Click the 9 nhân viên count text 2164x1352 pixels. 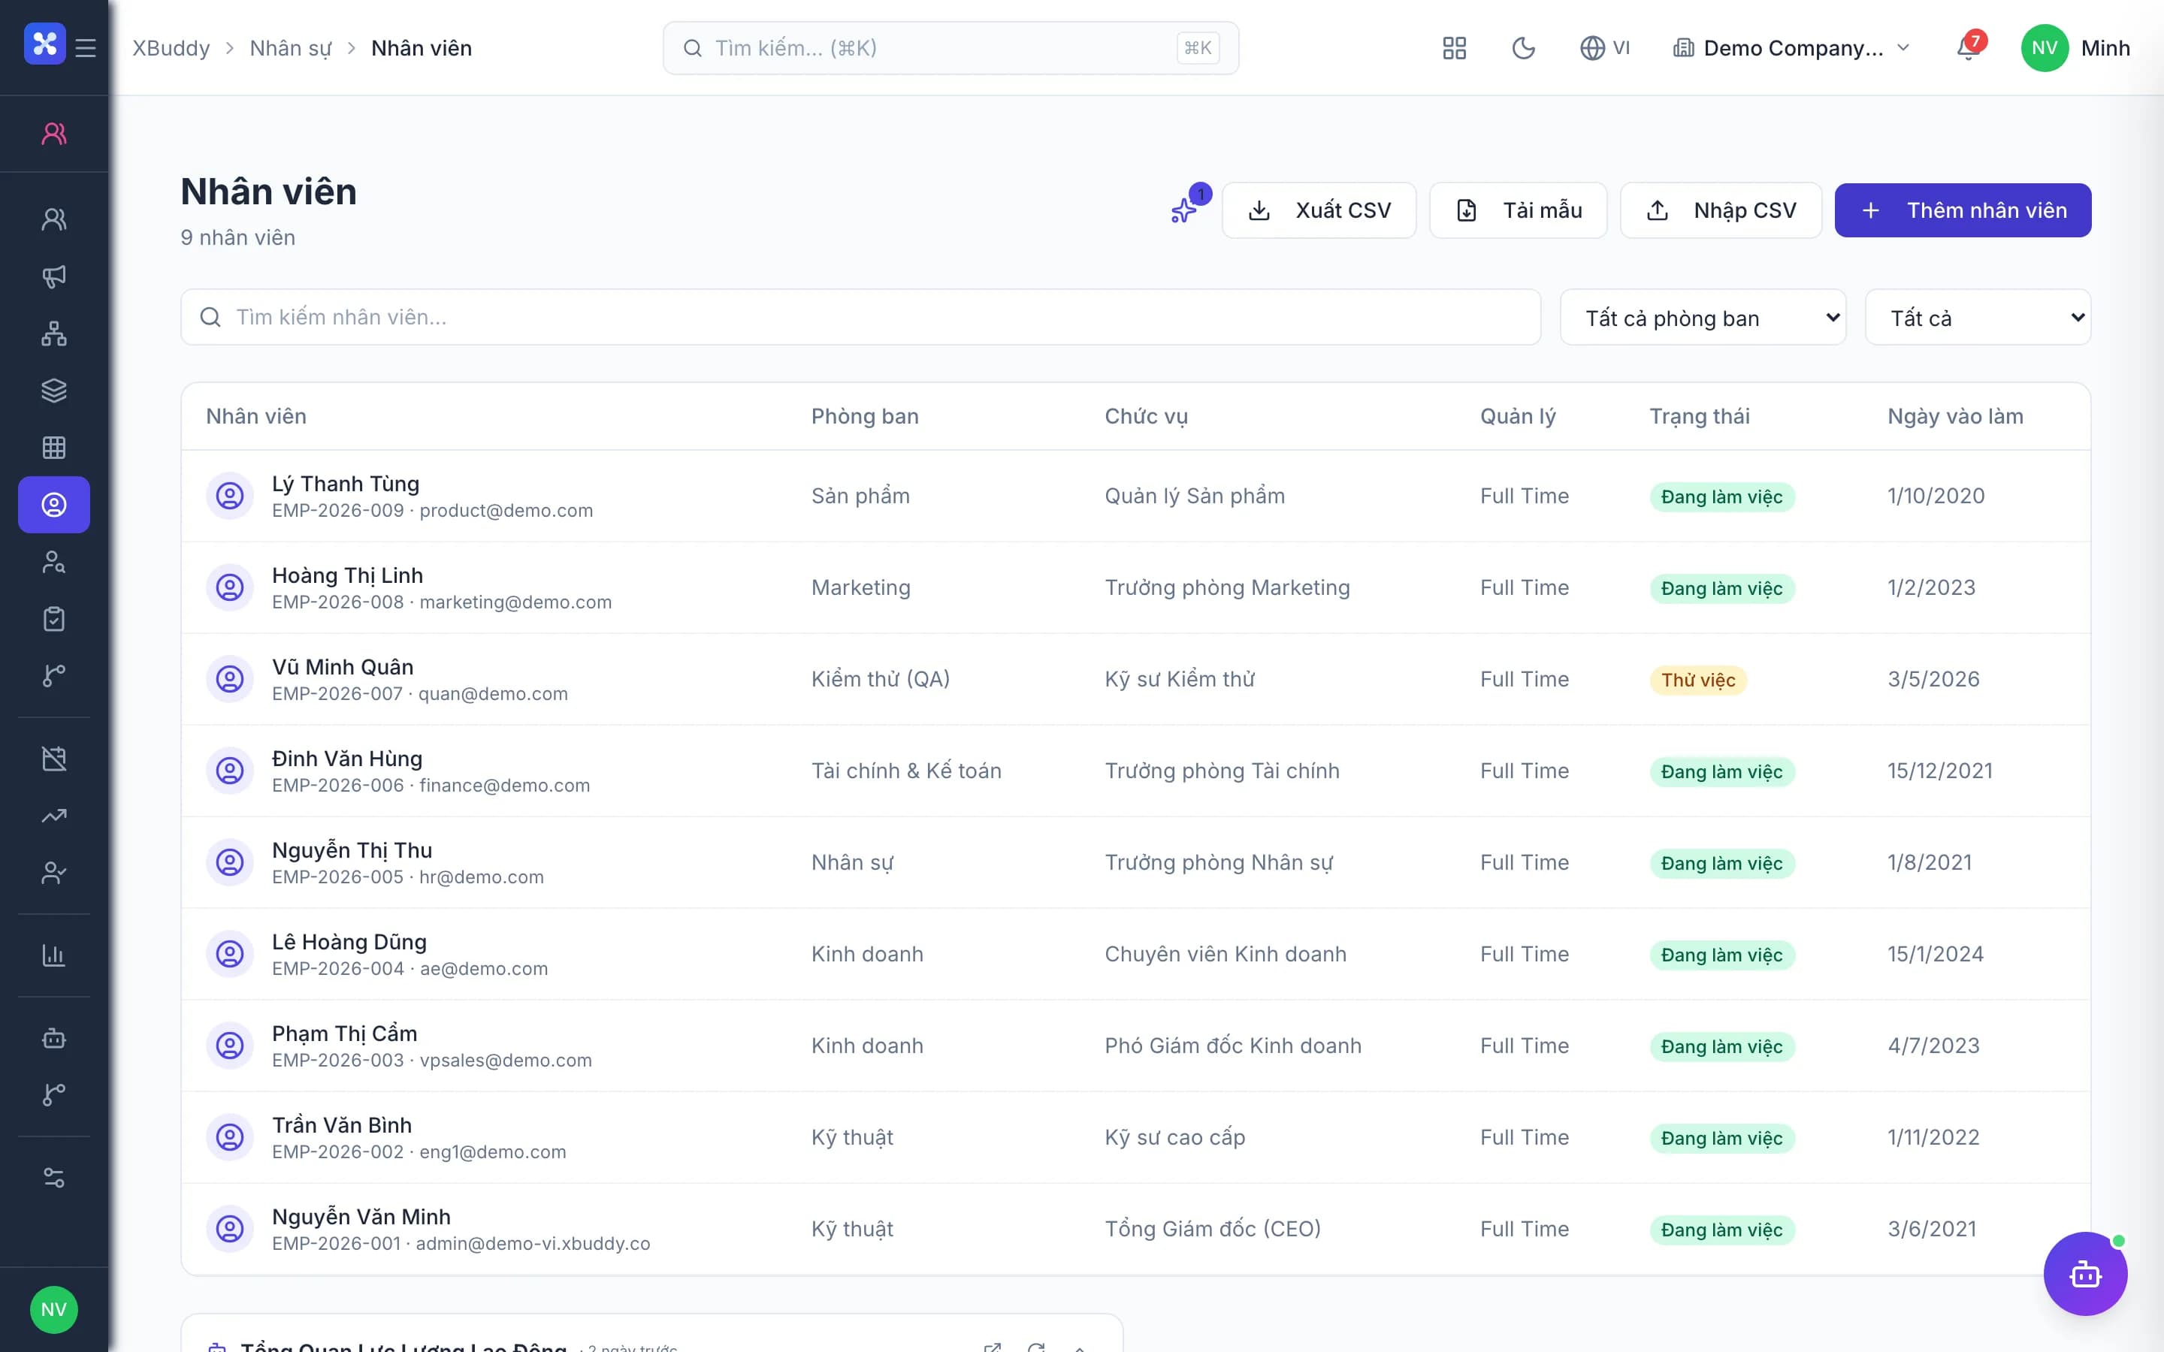click(x=238, y=238)
